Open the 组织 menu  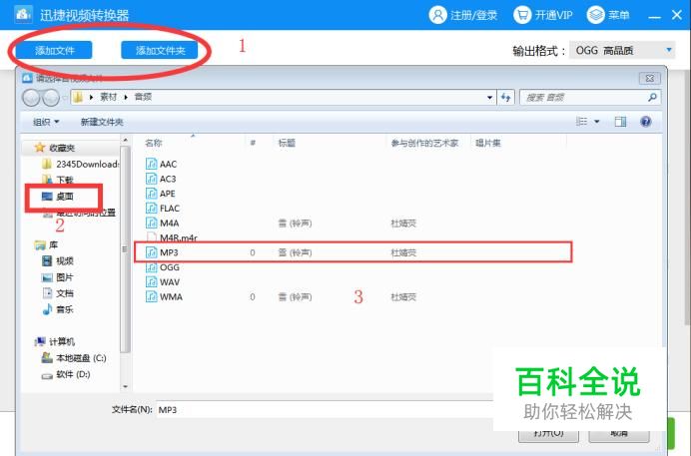point(46,122)
